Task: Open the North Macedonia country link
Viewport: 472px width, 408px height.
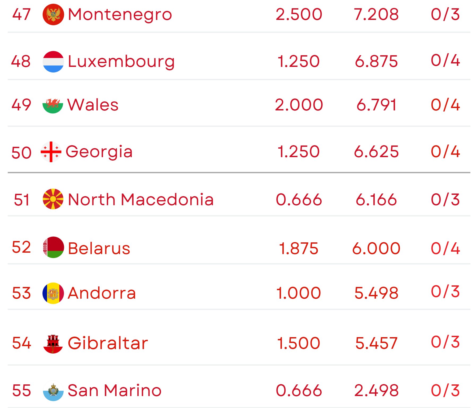Action: click(x=141, y=200)
